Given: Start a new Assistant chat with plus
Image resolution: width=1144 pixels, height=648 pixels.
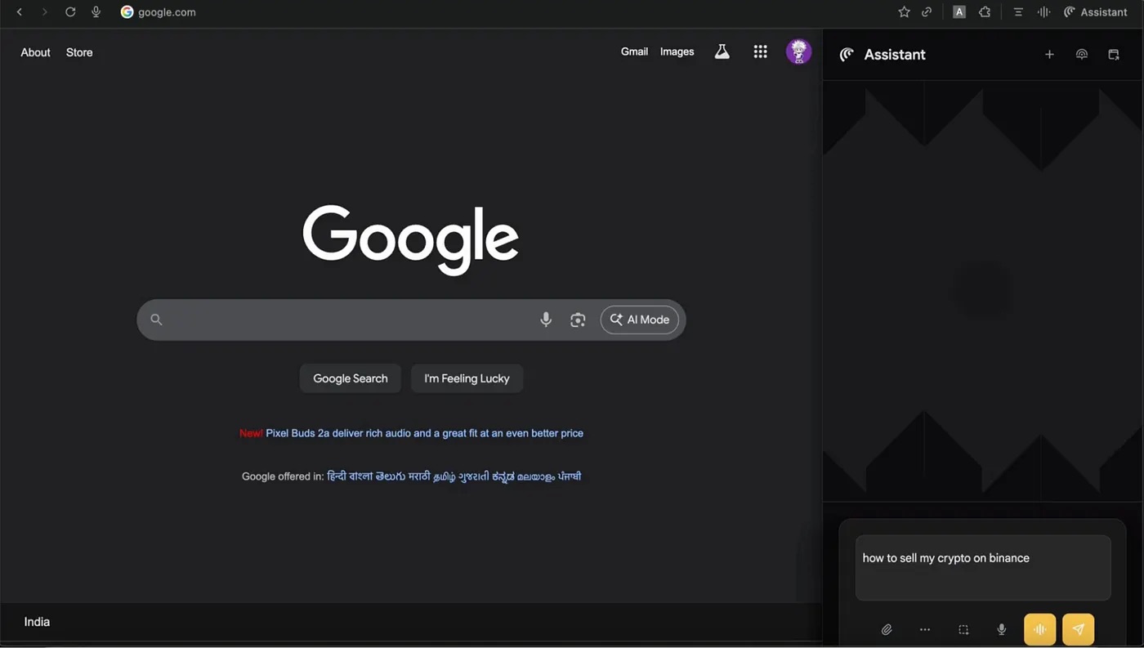Looking at the screenshot, I should 1049,54.
